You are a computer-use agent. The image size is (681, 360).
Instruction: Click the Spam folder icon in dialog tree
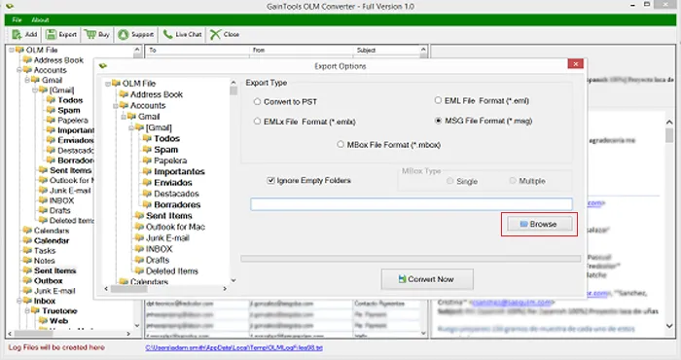coord(147,150)
